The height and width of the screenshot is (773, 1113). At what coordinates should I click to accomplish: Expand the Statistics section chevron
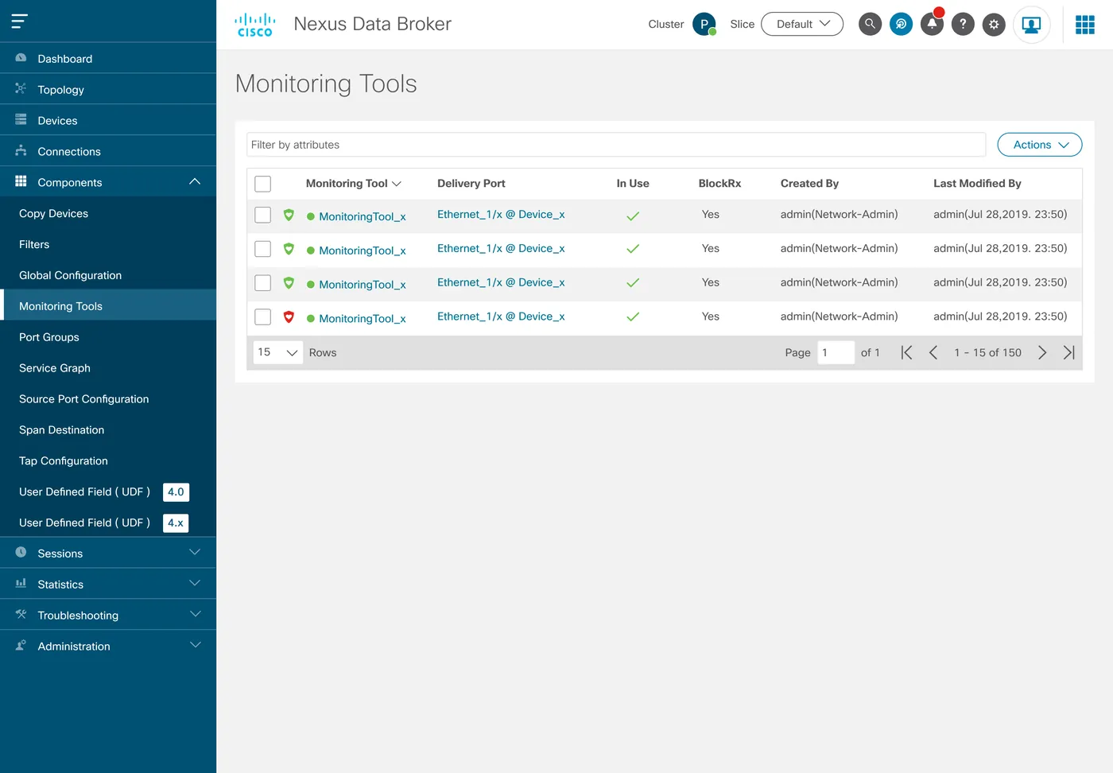195,584
